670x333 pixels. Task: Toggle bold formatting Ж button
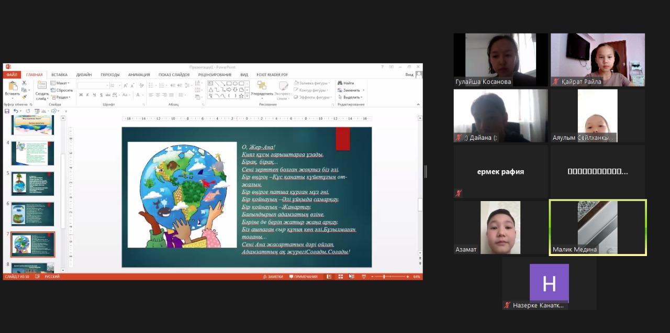[81, 95]
